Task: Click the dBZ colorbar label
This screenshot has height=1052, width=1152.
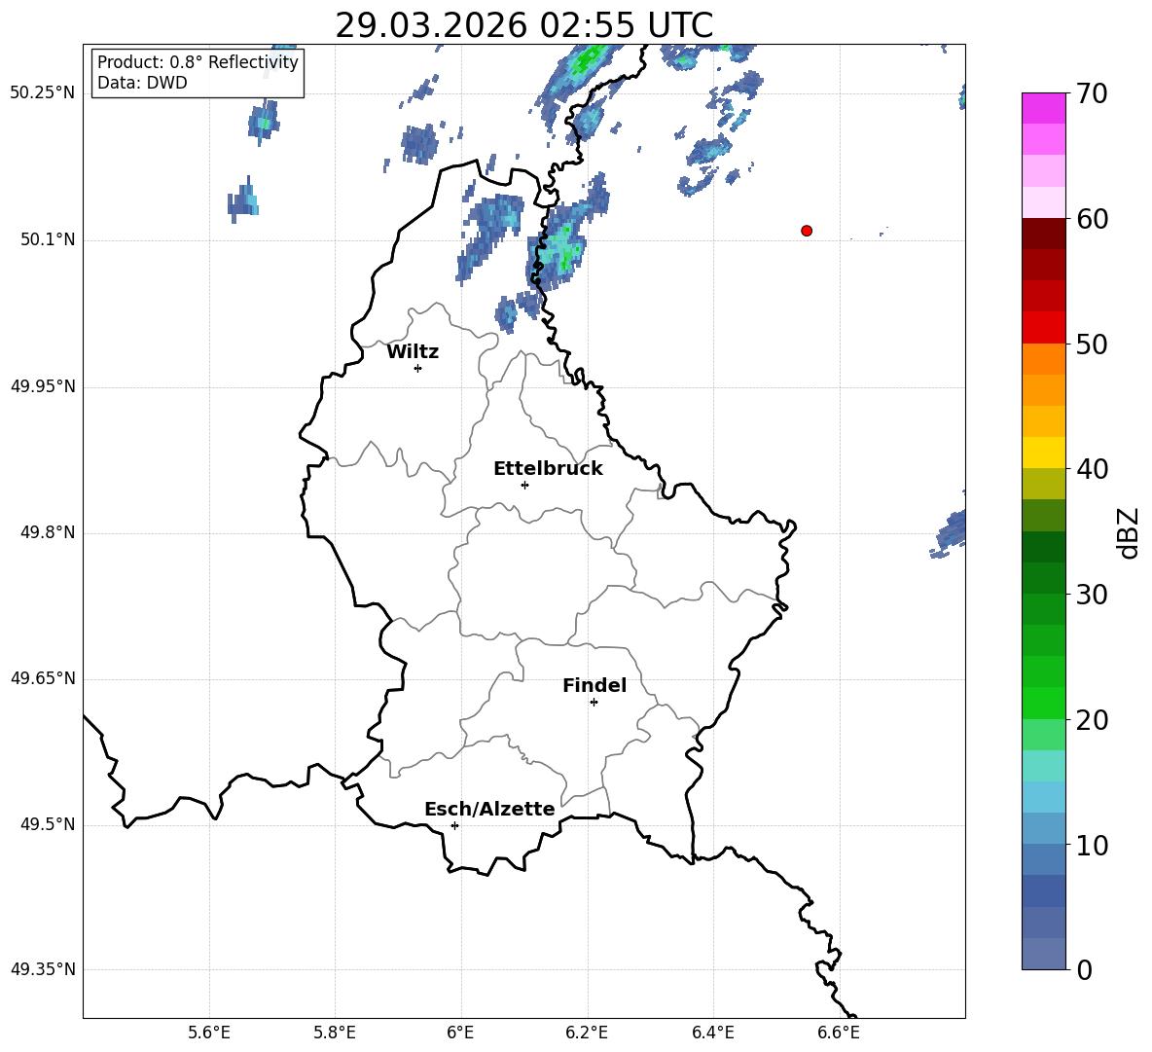Action: pos(1128,532)
